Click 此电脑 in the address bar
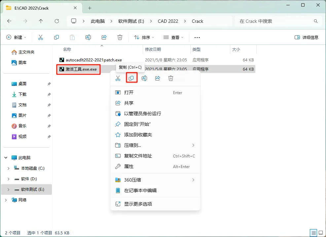 98,21
